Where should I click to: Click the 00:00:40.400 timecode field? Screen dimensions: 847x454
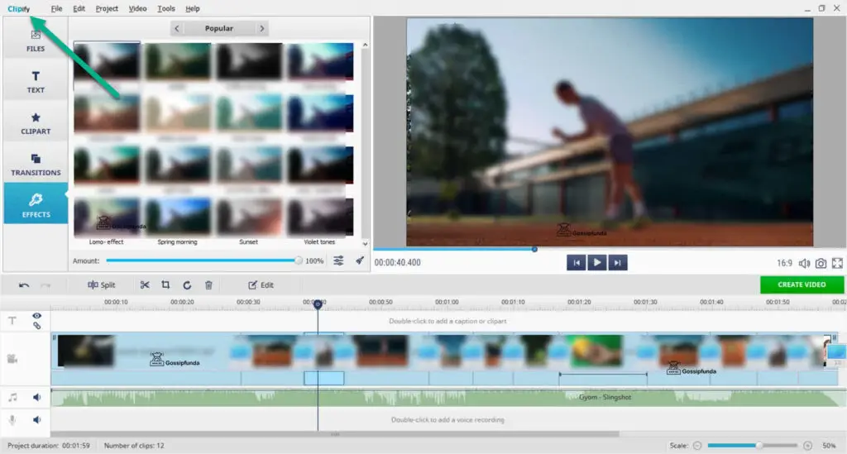pyautogui.click(x=398, y=263)
